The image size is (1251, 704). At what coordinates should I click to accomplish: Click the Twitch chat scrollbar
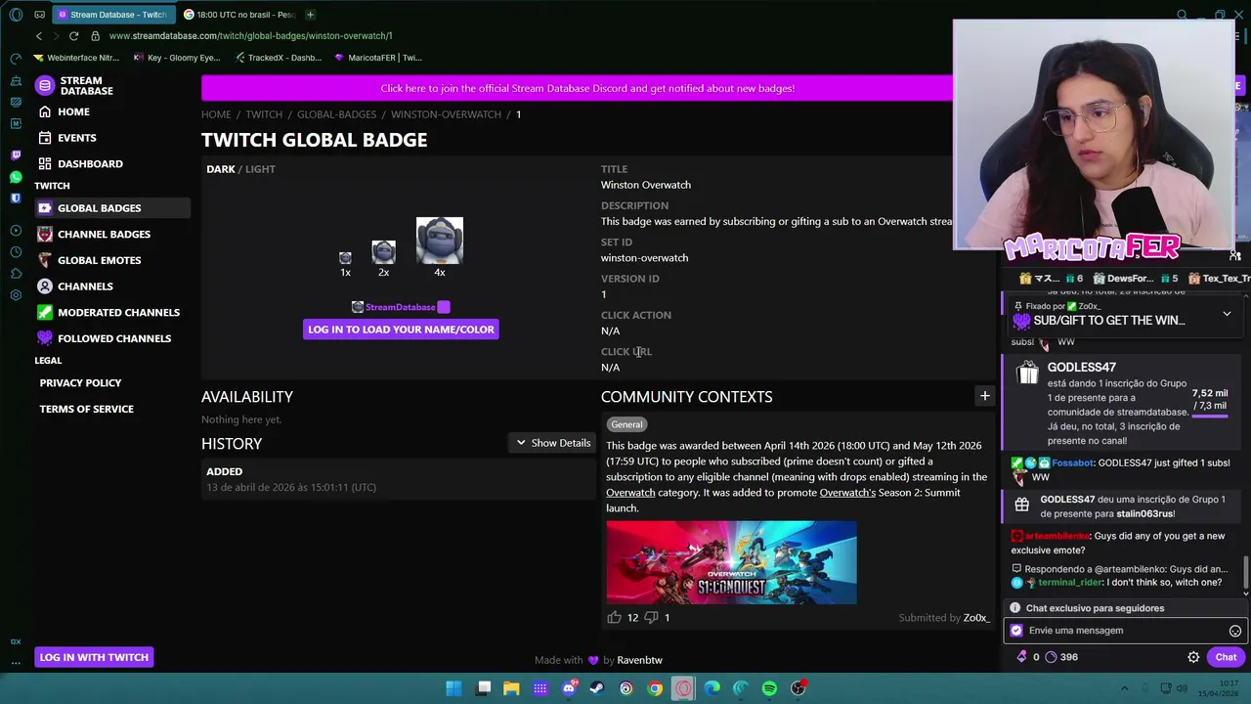pos(1245,572)
